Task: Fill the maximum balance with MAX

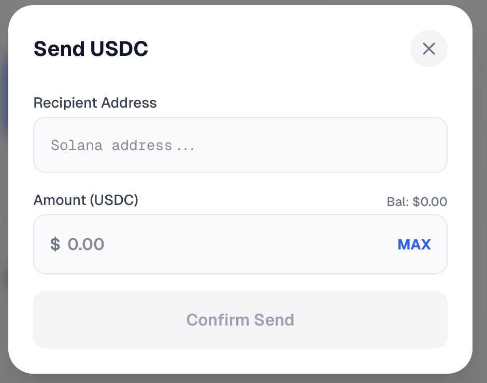Action: (414, 244)
